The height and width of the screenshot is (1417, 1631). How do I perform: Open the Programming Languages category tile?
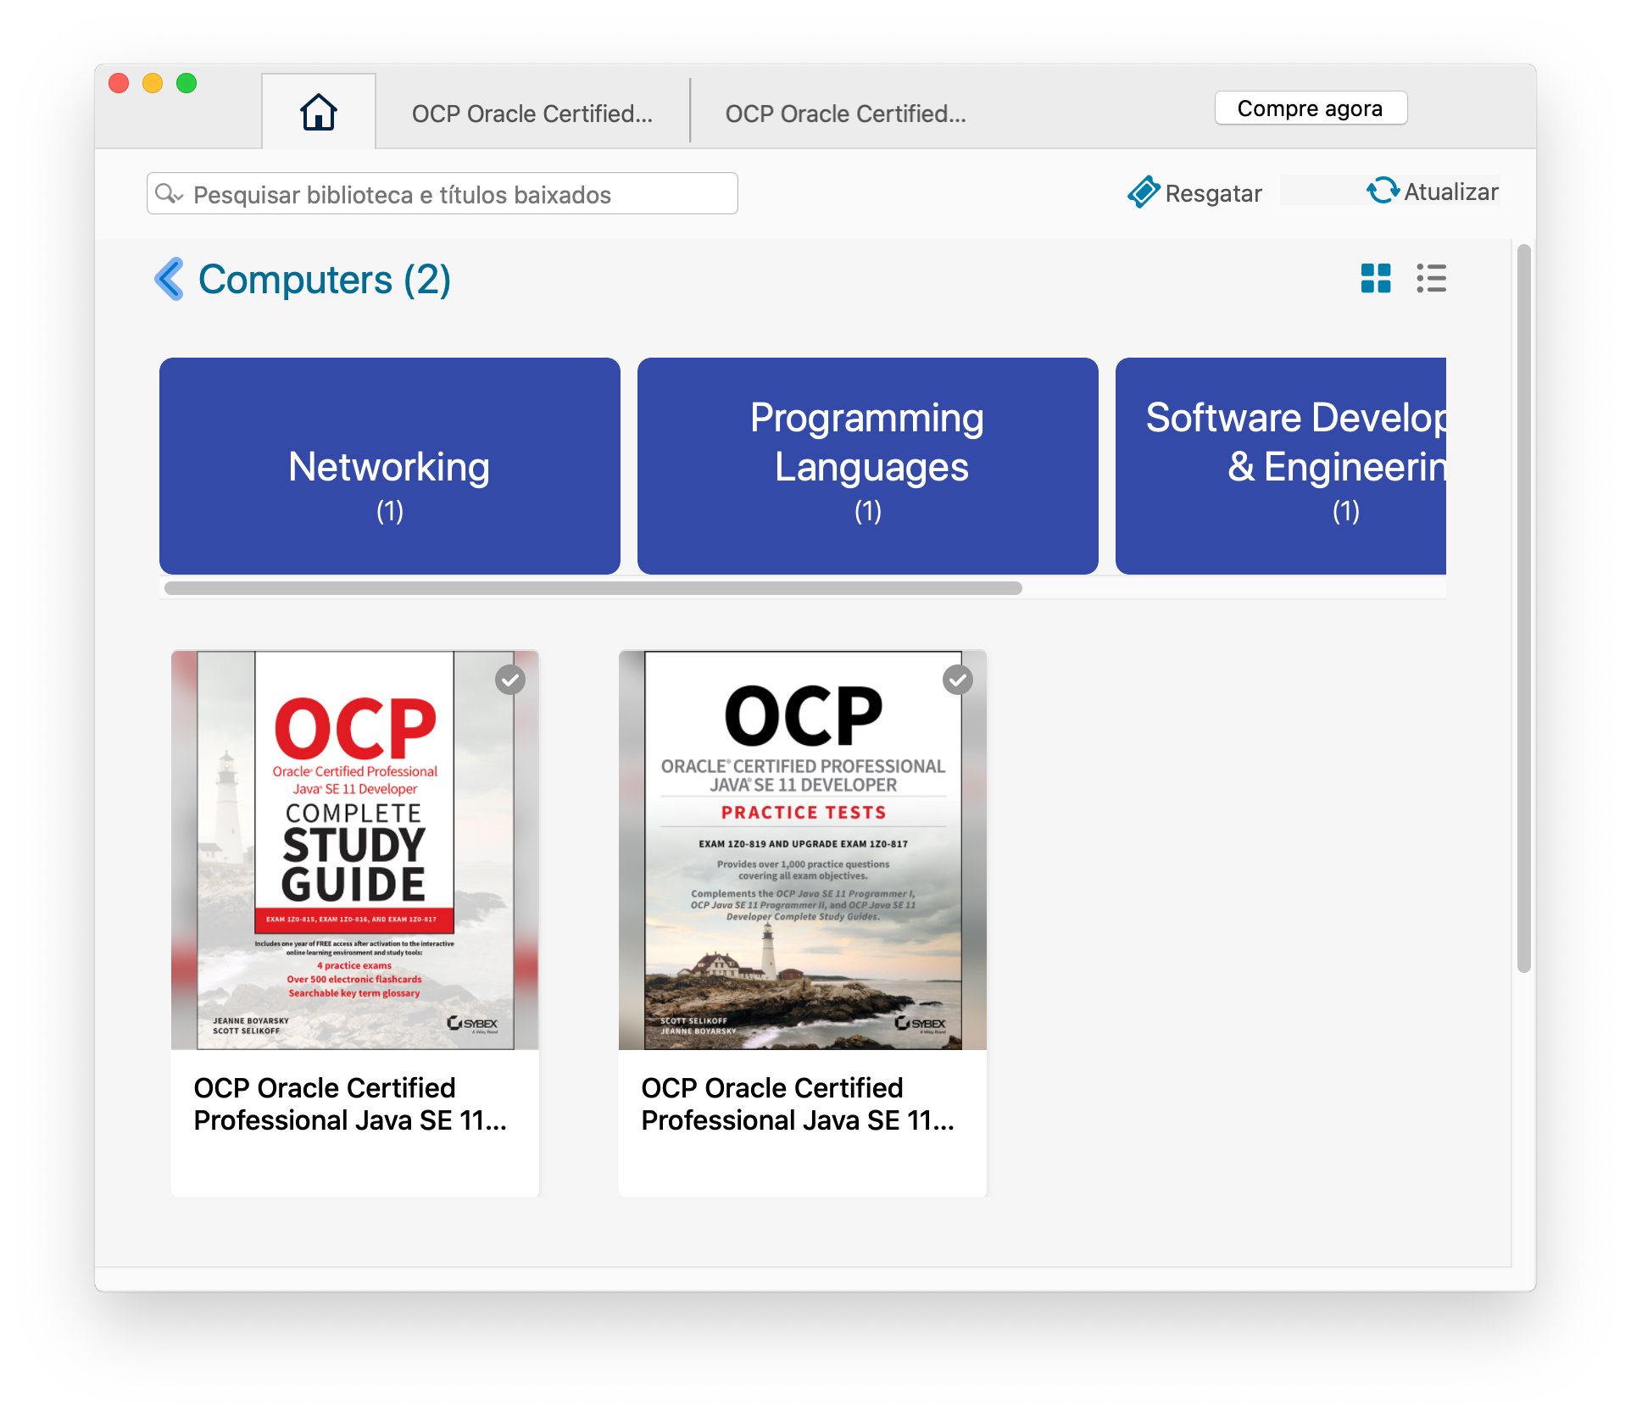(x=867, y=466)
